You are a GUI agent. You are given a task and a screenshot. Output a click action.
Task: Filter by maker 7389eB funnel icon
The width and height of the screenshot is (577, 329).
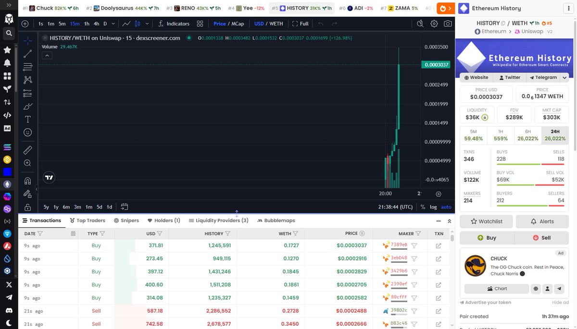pyautogui.click(x=414, y=245)
